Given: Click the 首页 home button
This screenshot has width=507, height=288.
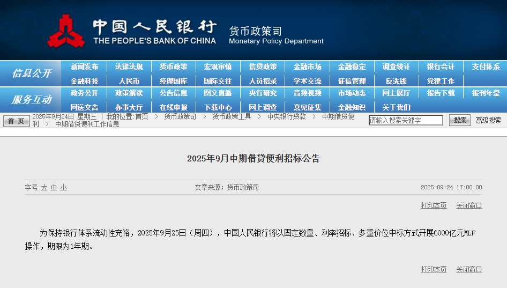Looking at the screenshot, I should [x=17, y=121].
